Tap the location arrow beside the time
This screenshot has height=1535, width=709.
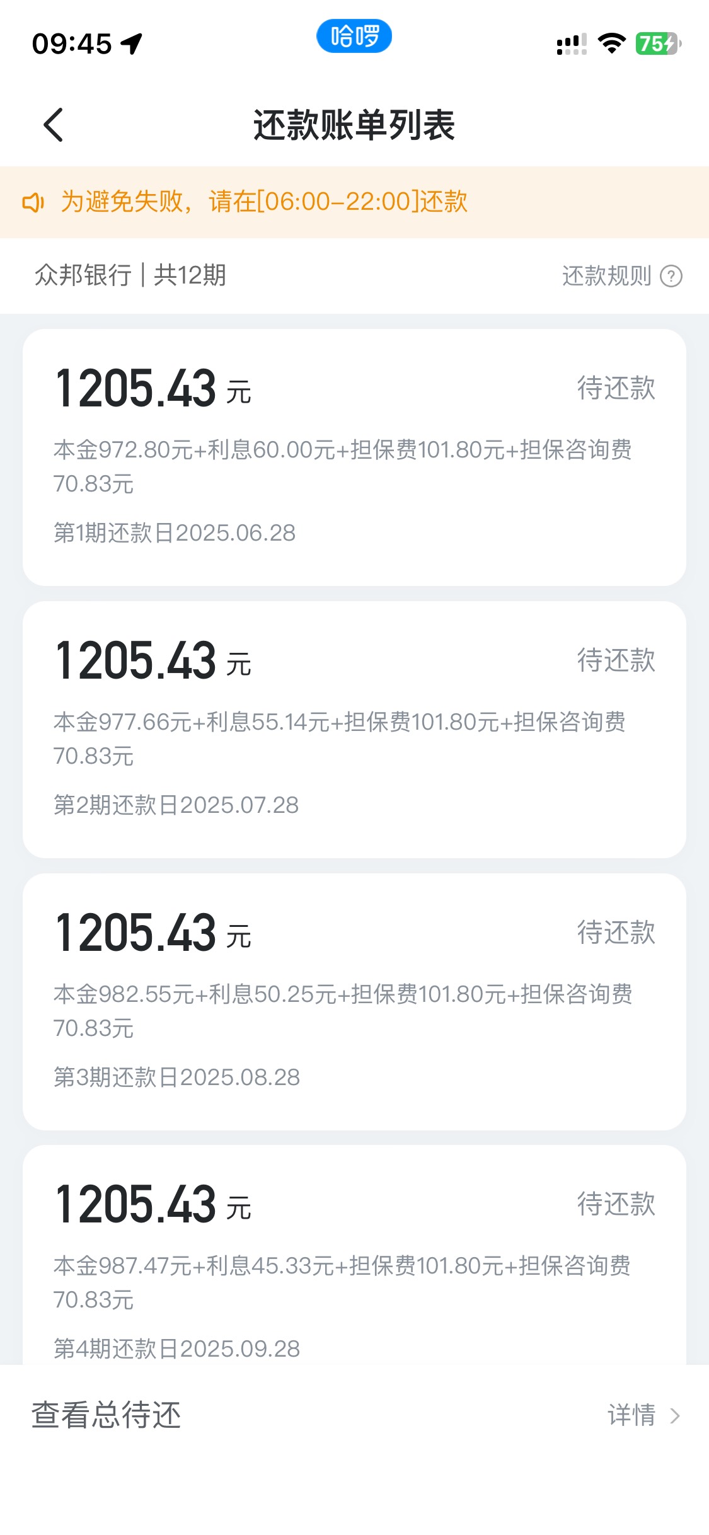(132, 43)
